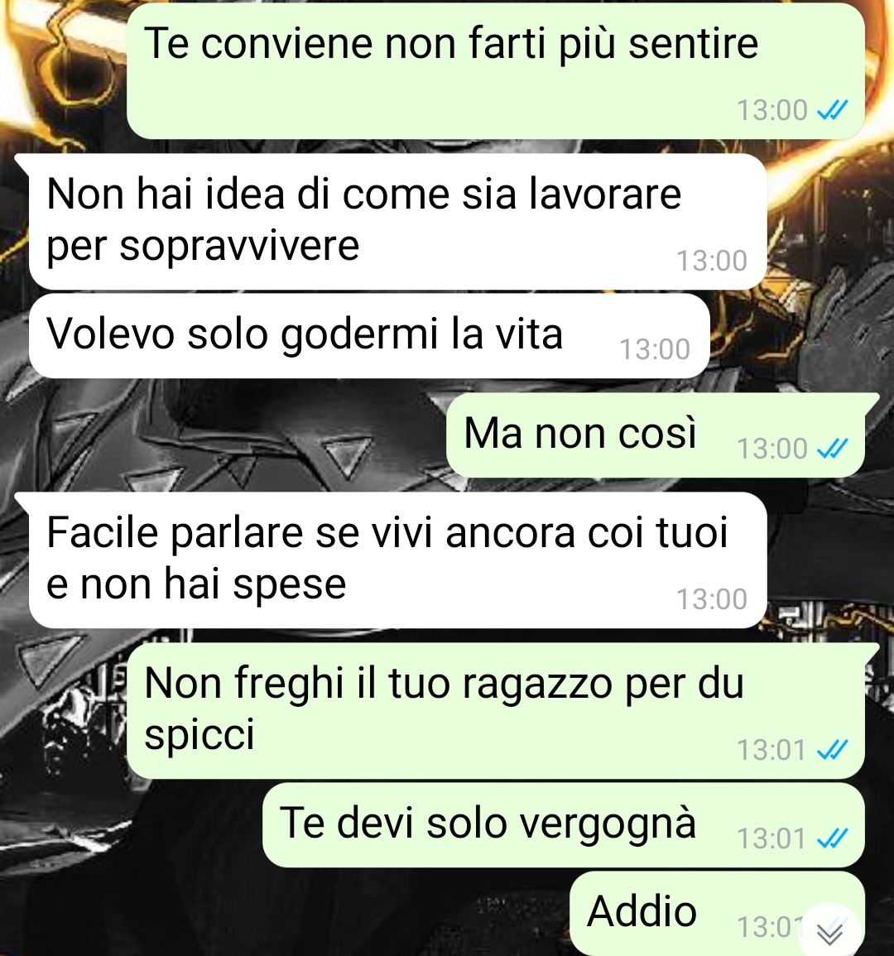Viewport: 894px width, 956px height.
Task: Tap 13:00 timestamp on 'per sopravvivere' message
Action: tap(712, 261)
